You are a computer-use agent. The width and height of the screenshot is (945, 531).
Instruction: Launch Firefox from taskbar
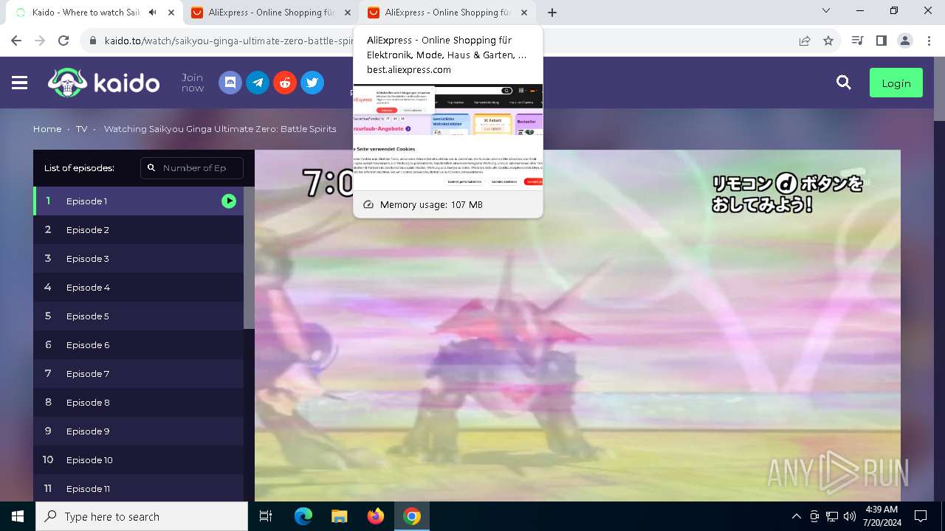pyautogui.click(x=375, y=516)
